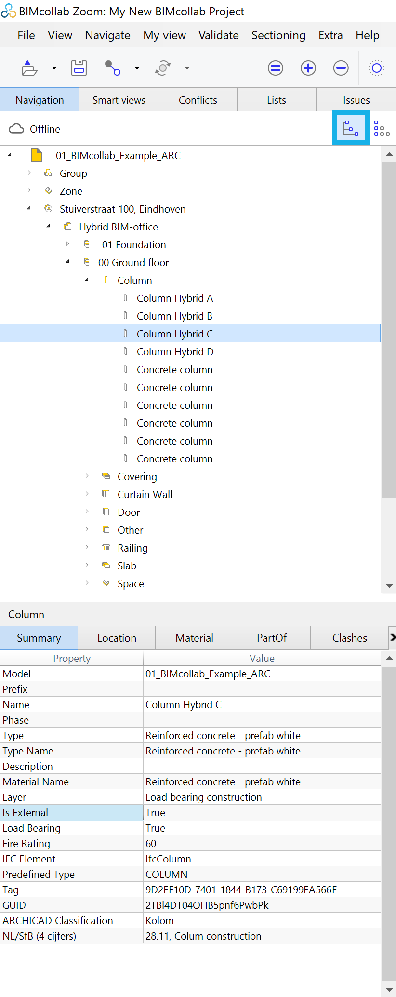The height and width of the screenshot is (997, 396).
Task: Open the Issues tab
Action: (x=356, y=100)
